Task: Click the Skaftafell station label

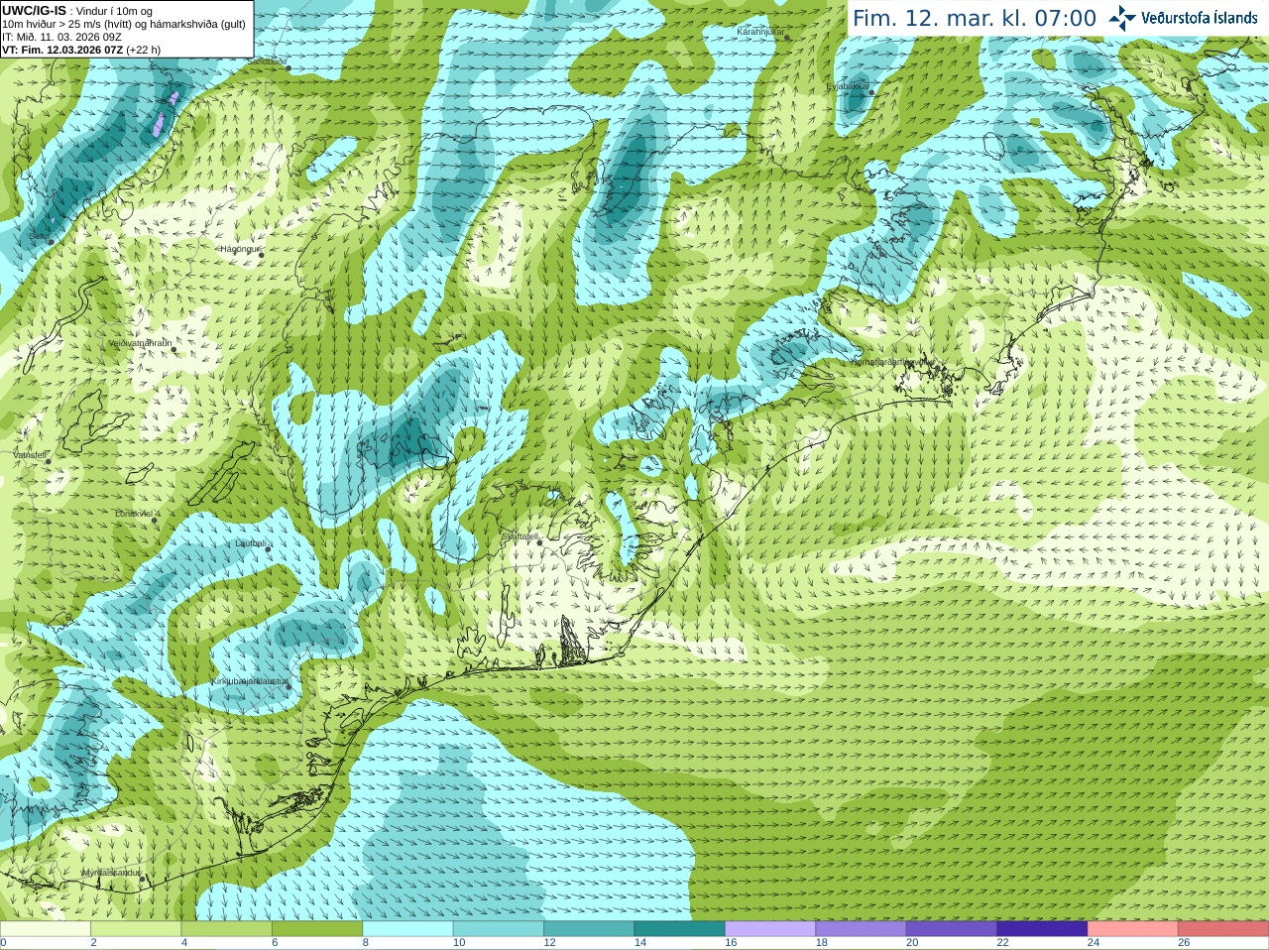Action: pos(519,536)
